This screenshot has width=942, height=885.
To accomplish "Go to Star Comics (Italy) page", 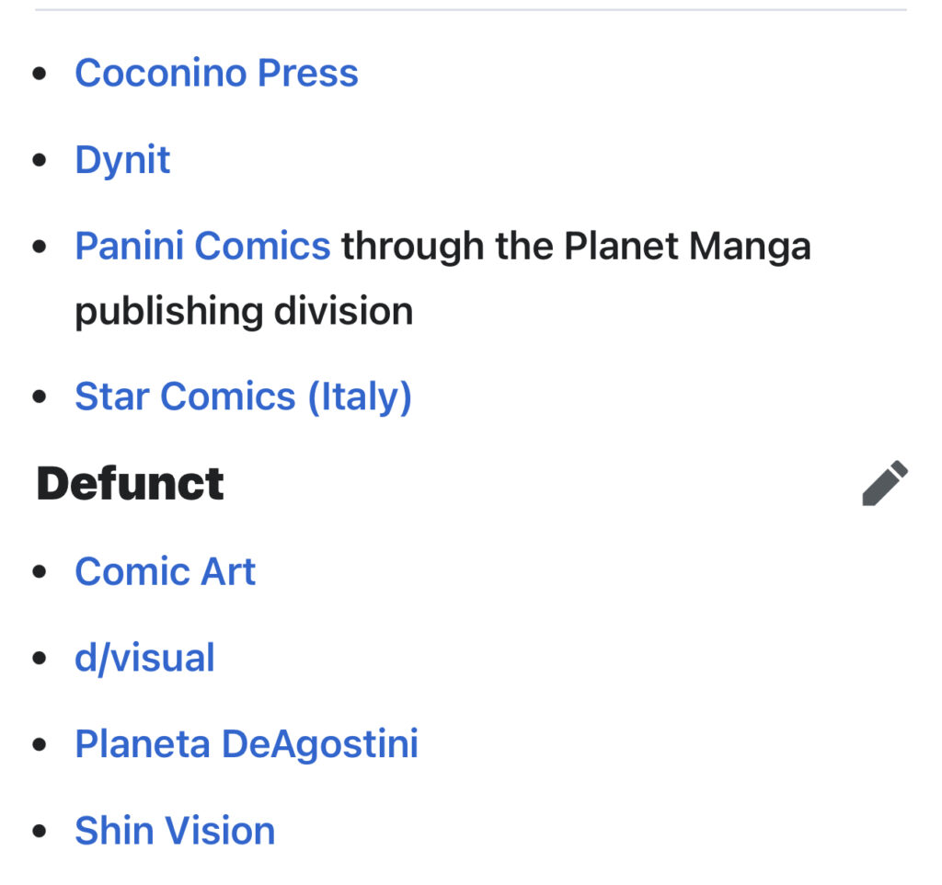I will (x=243, y=397).
